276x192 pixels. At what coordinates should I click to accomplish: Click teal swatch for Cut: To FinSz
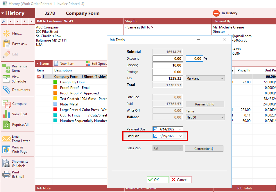tap(55, 115)
